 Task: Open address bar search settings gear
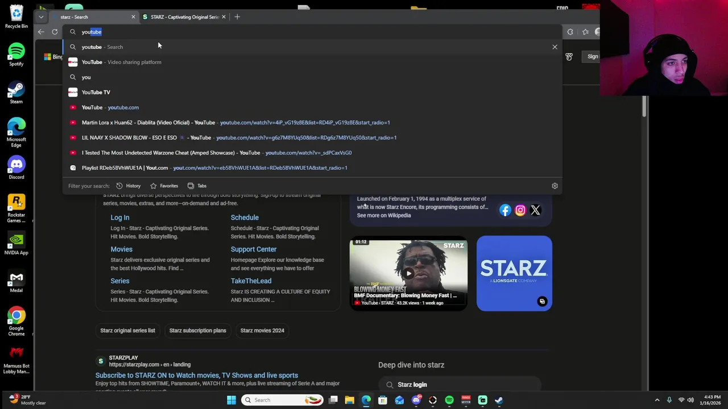click(555, 186)
